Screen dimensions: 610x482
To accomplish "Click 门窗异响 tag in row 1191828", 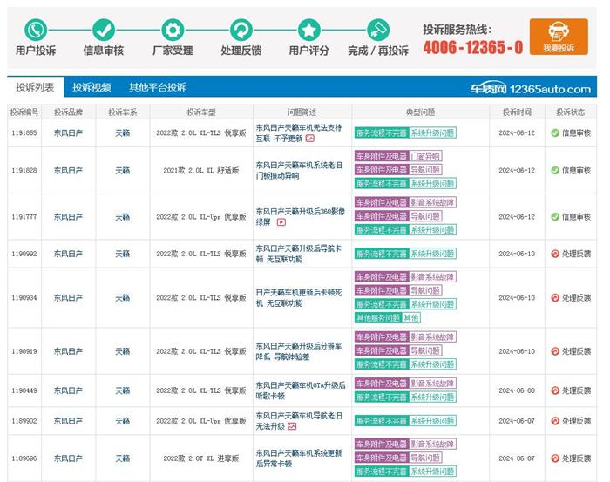I will [425, 156].
